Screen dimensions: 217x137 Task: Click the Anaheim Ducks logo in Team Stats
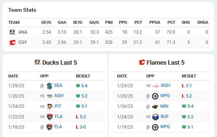12,32
